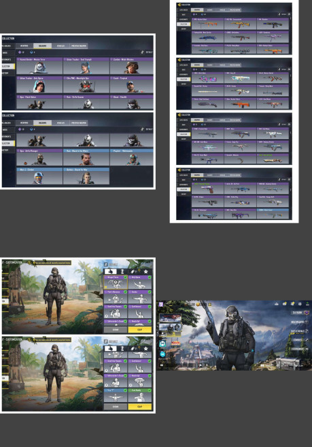
Task: Open Prestige Weapon tab in upper soldiers collection
Action: click(x=78, y=46)
